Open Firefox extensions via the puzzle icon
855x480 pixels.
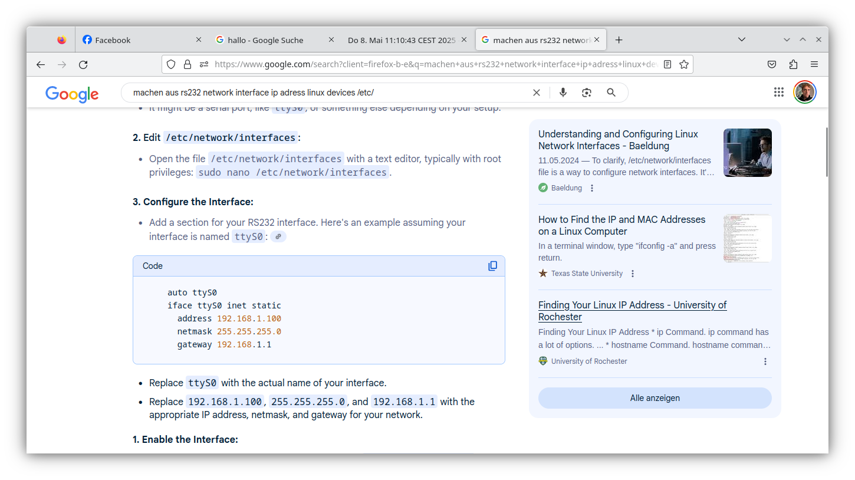click(793, 64)
